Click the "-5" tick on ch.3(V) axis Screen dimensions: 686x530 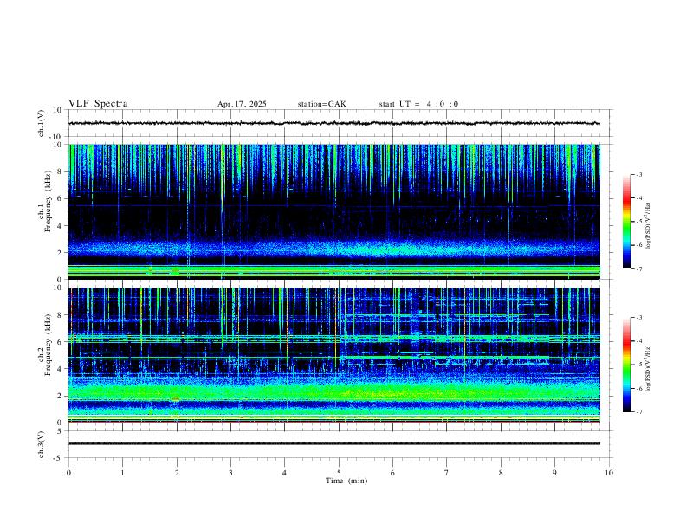(x=58, y=458)
